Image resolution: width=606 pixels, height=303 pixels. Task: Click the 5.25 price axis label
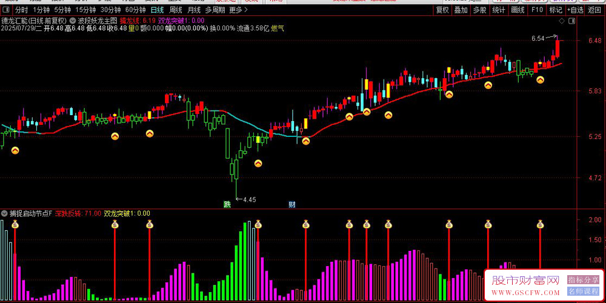tap(594, 136)
